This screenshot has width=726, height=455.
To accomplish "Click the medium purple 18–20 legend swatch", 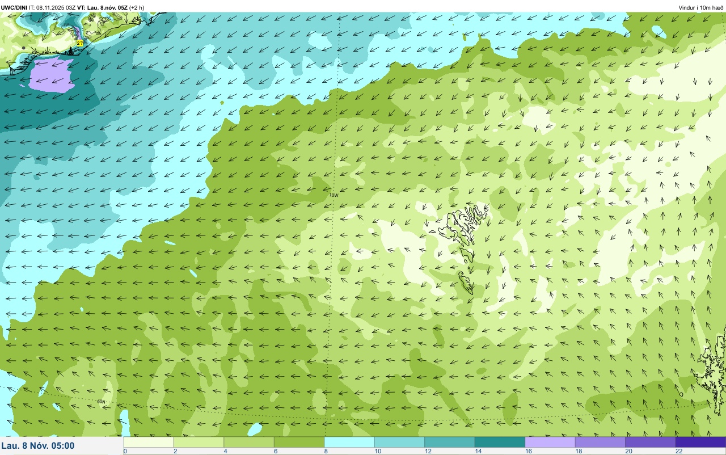I will (x=600, y=442).
